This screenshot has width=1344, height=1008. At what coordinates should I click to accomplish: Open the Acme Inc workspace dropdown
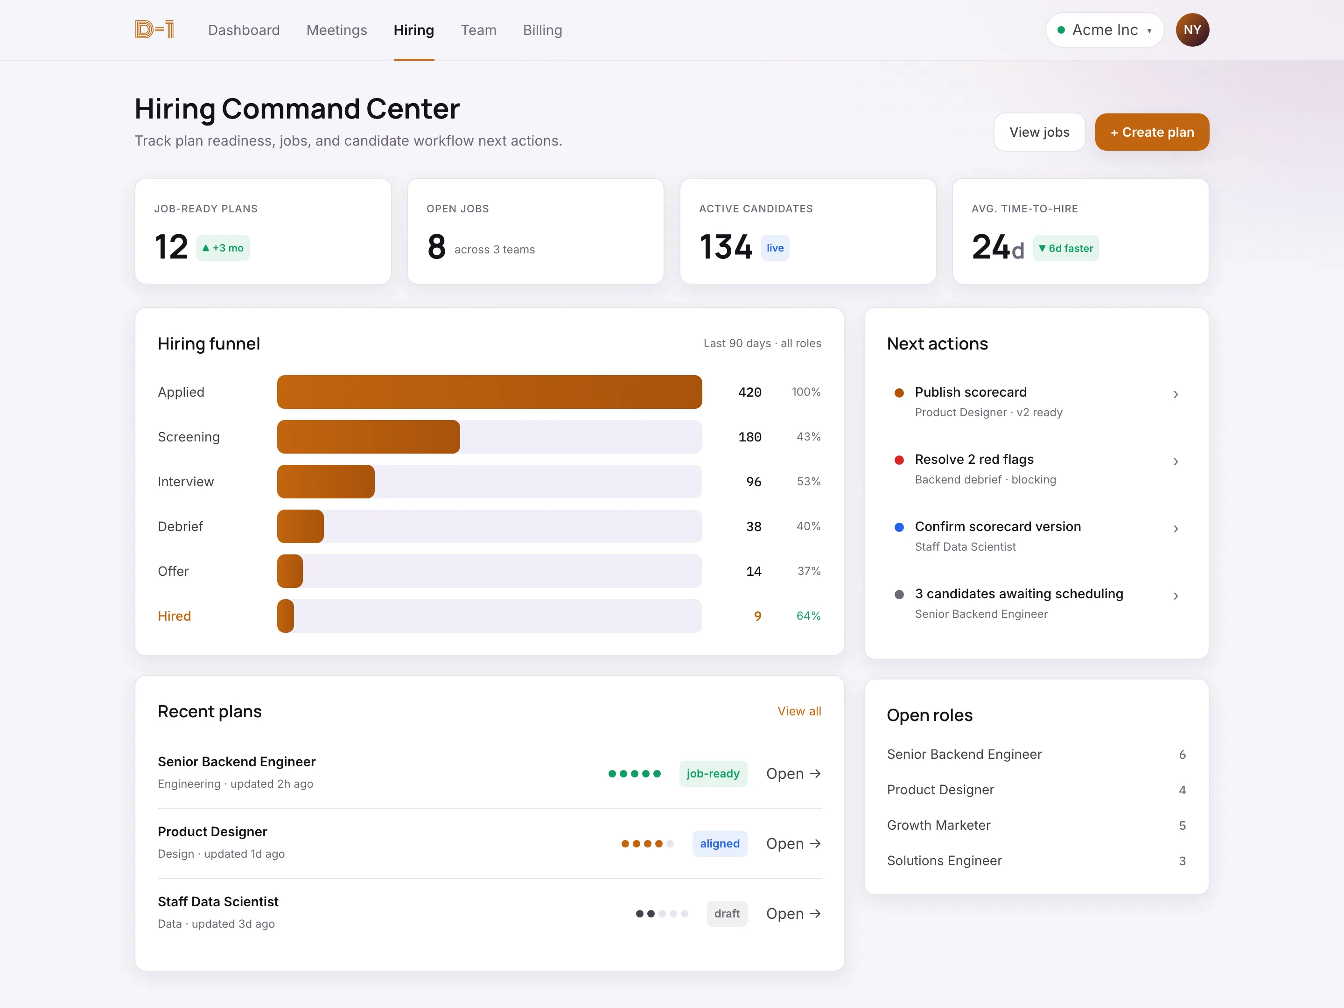pyautogui.click(x=1105, y=30)
